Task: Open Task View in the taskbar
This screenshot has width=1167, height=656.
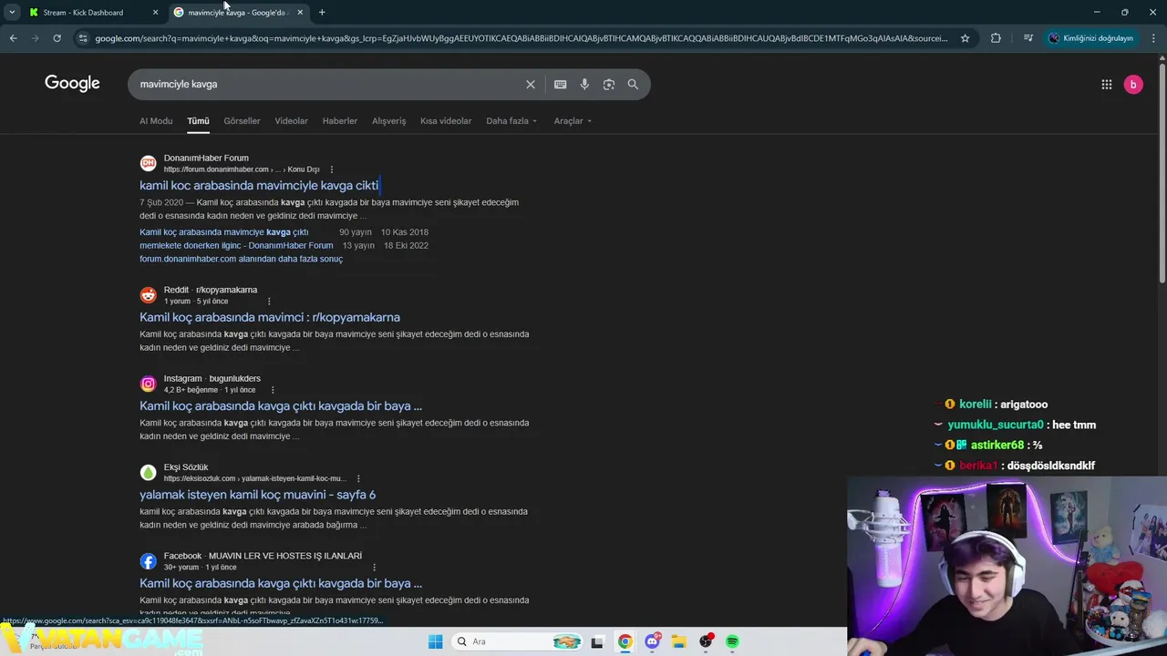Action: 597,641
